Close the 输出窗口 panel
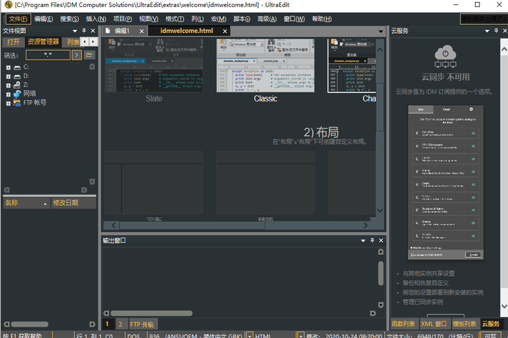The image size is (508, 338). tap(381, 240)
